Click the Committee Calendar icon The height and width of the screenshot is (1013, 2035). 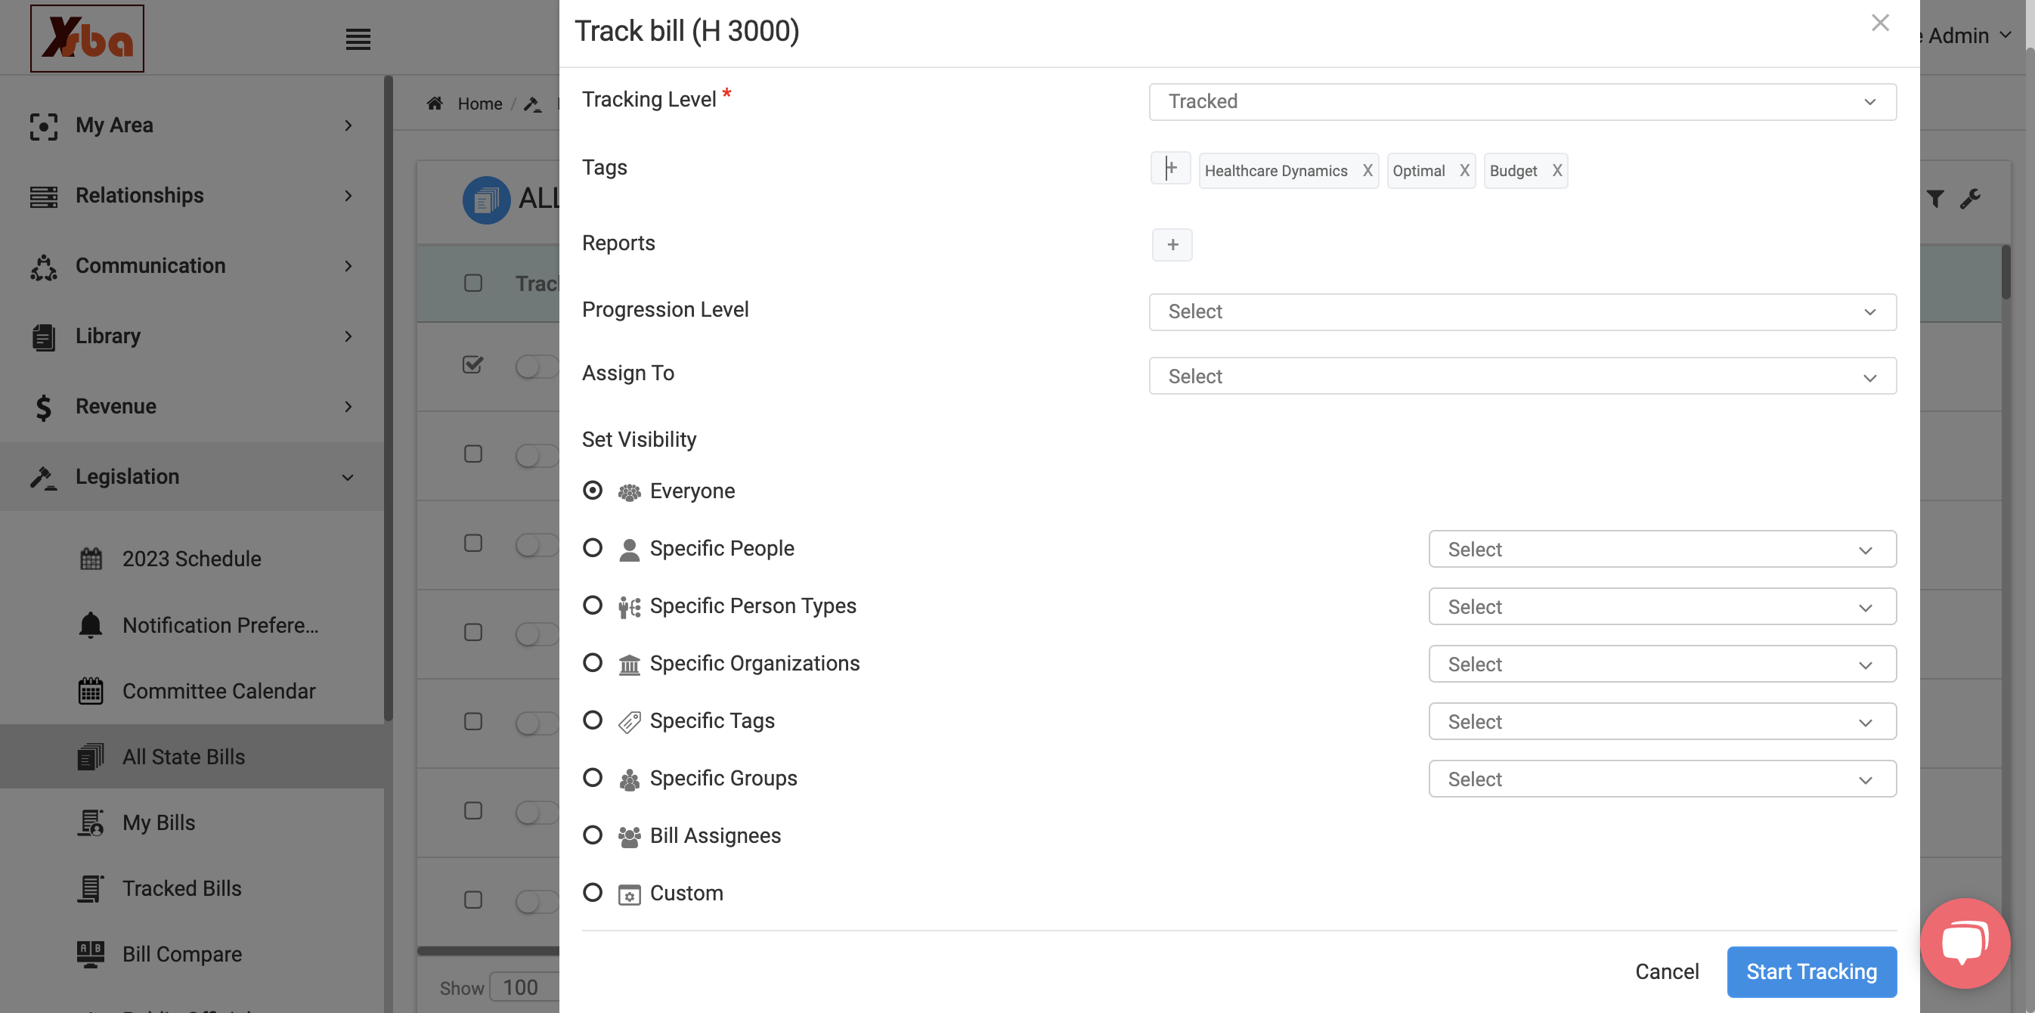click(91, 692)
